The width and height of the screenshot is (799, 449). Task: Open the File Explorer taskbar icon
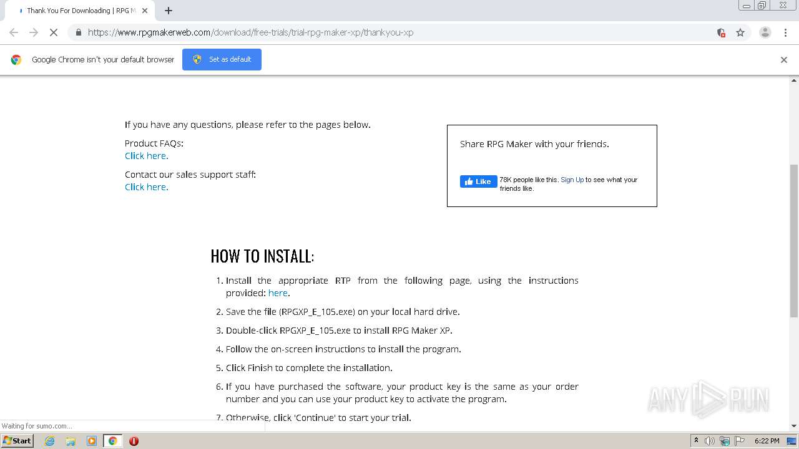(x=71, y=441)
